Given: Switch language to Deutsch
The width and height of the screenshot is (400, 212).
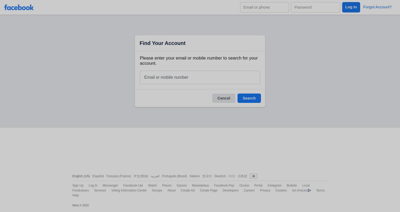Looking at the screenshot, I should click(220, 176).
